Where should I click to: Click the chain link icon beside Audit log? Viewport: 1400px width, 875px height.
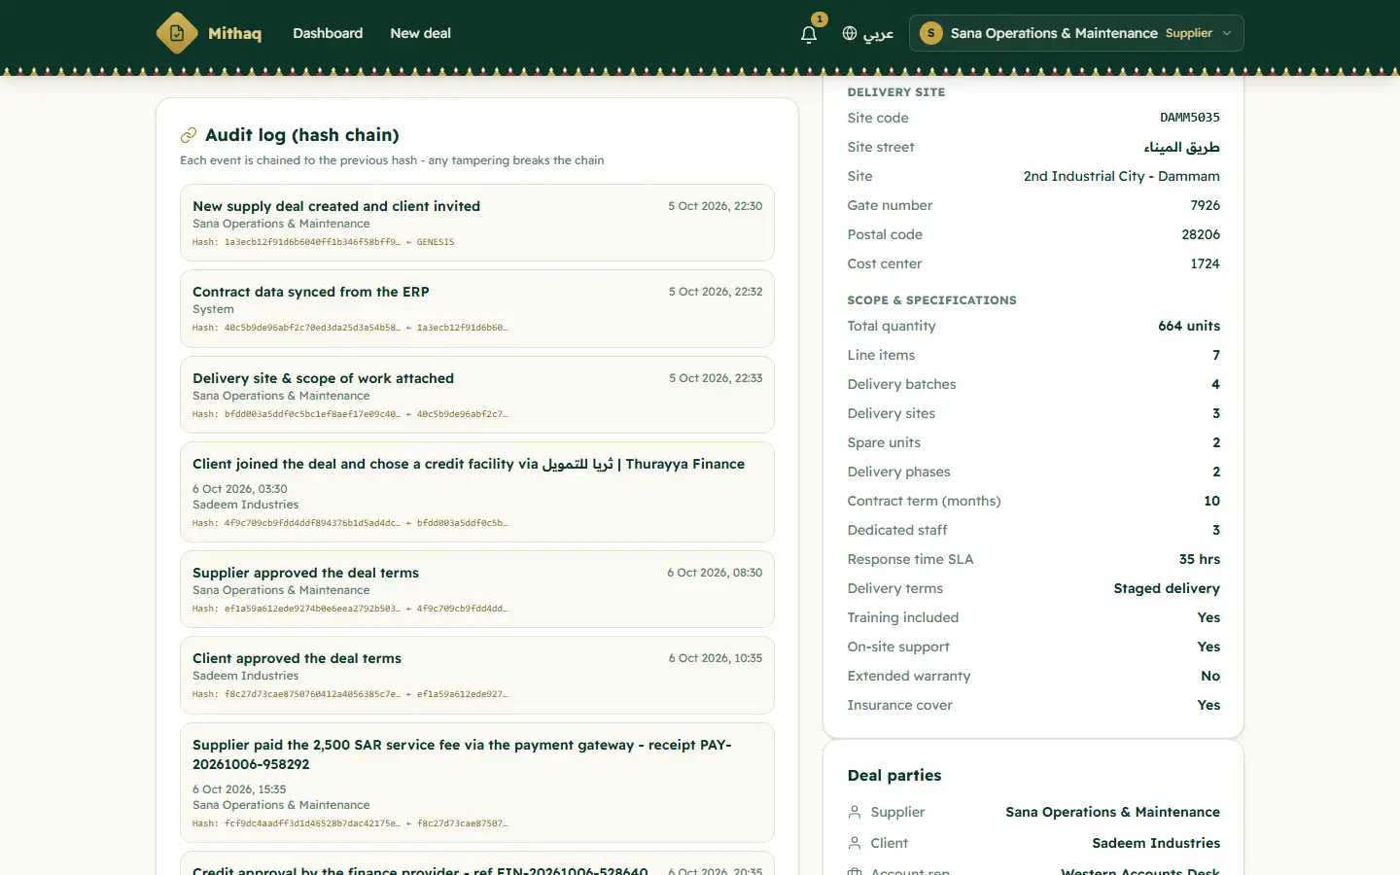[189, 135]
